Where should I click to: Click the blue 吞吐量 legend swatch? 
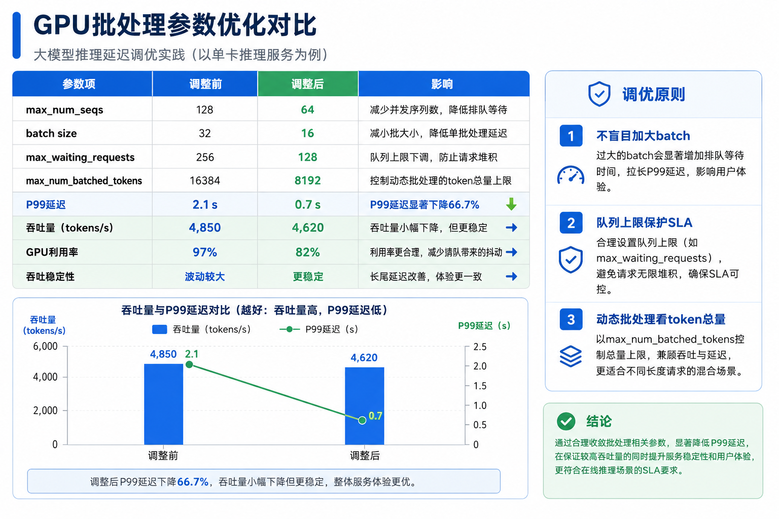(x=160, y=329)
